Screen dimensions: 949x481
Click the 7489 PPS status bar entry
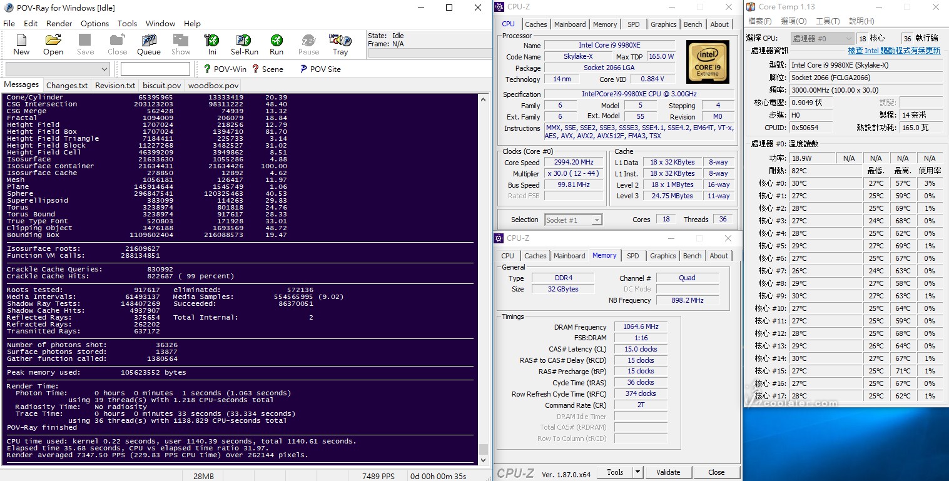pos(378,476)
